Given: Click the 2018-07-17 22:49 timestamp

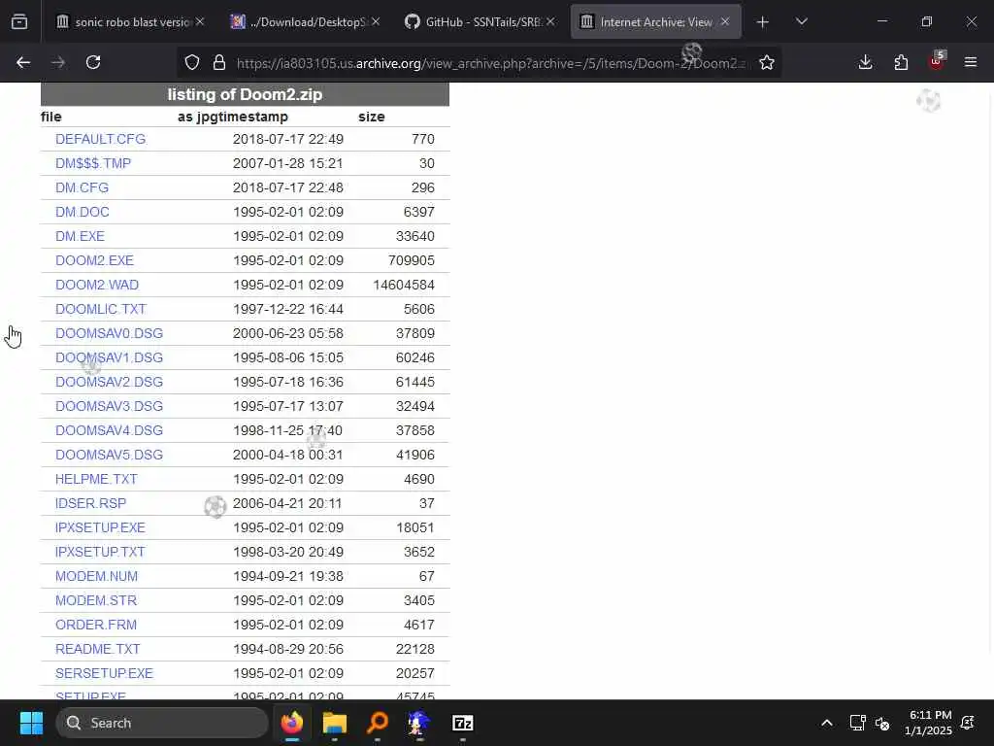Looking at the screenshot, I should (287, 139).
